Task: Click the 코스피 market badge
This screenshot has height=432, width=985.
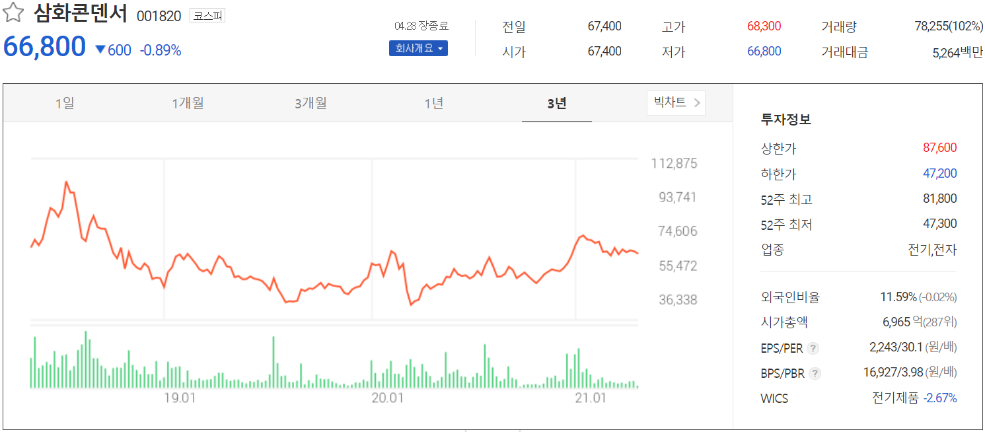Action: tap(207, 15)
